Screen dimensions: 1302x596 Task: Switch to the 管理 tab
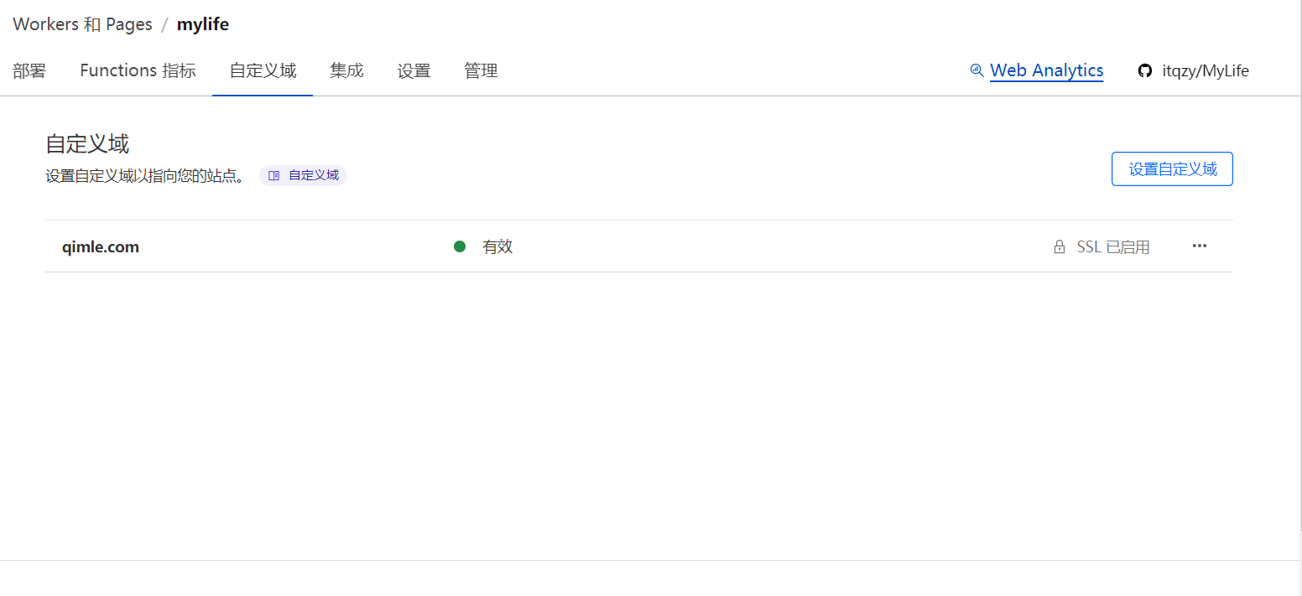tap(481, 71)
